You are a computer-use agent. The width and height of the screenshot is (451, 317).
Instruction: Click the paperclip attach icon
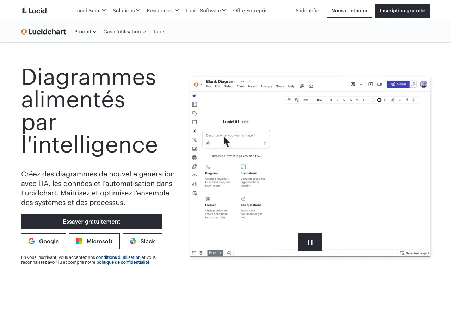coord(208,143)
